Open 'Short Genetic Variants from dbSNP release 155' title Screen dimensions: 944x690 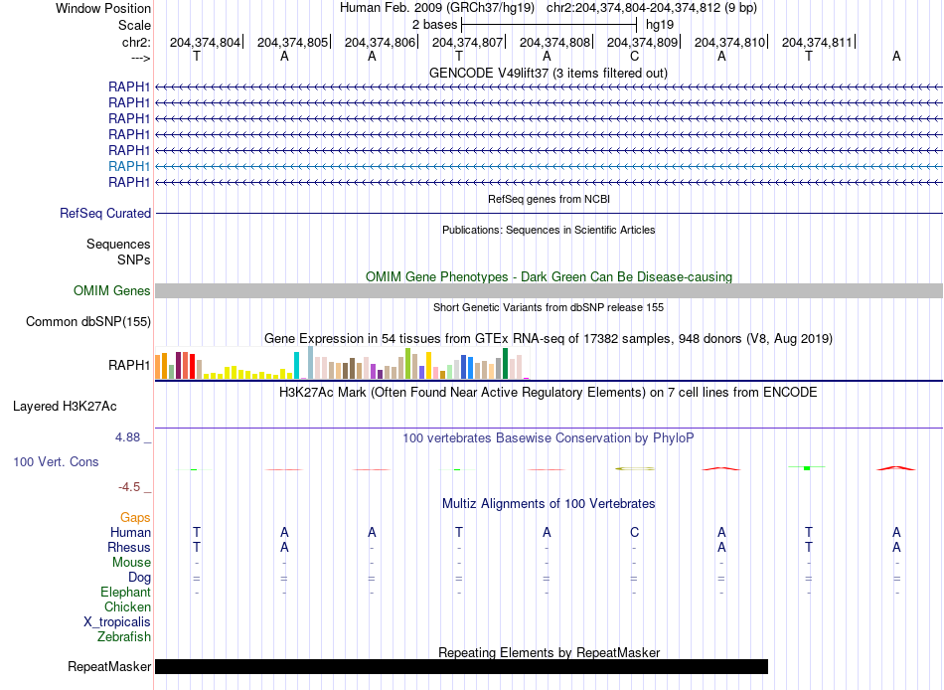pyautogui.click(x=549, y=307)
